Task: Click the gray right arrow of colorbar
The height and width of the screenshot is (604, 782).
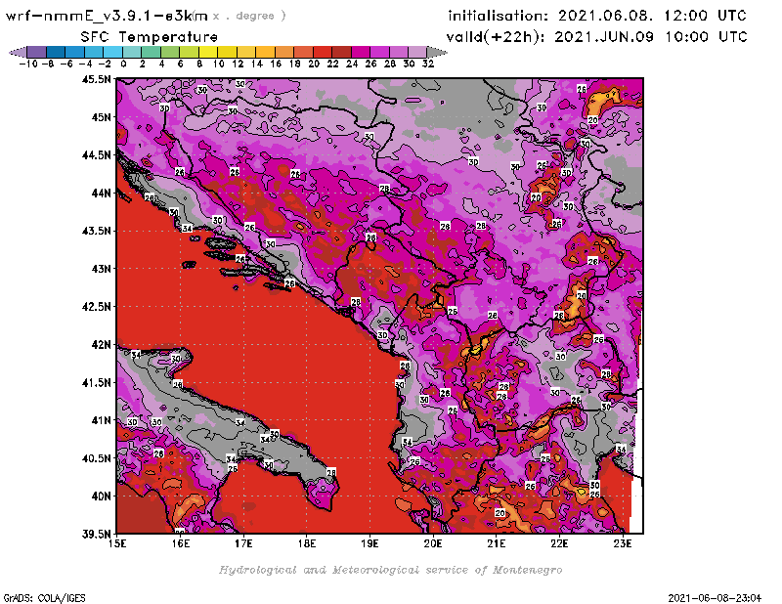Action: (437, 51)
